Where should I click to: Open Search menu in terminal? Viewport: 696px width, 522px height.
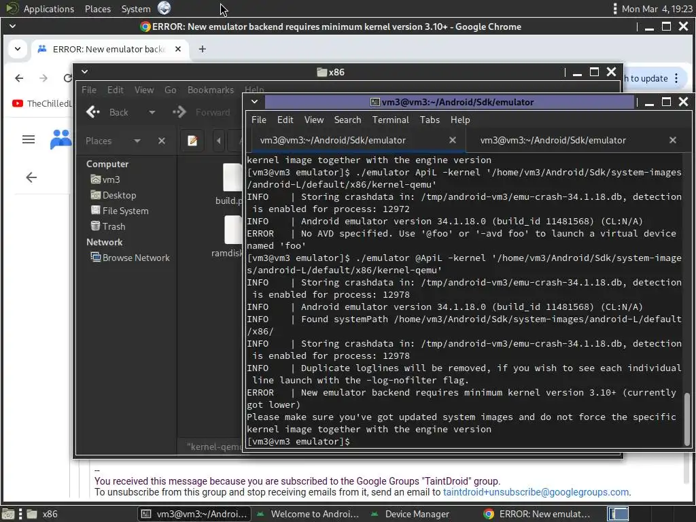[347, 120]
